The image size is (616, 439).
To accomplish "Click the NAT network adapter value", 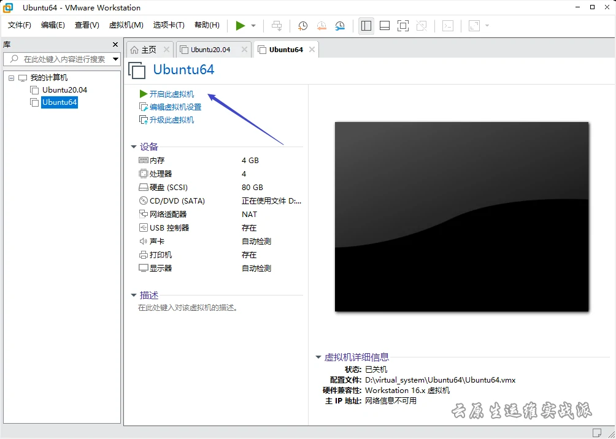I will [250, 215].
